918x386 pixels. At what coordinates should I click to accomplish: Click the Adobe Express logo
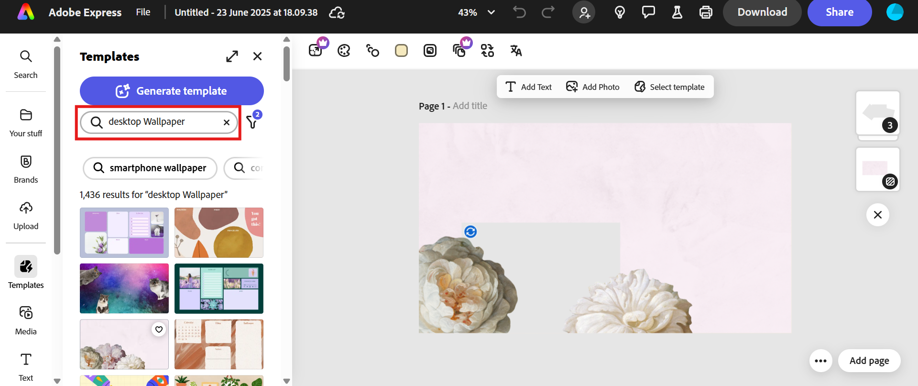(26, 12)
